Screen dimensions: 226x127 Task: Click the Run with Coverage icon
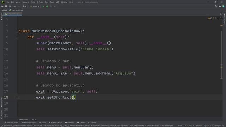pos(51,6)
